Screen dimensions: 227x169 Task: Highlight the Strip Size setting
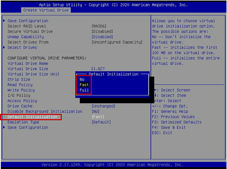(19, 79)
